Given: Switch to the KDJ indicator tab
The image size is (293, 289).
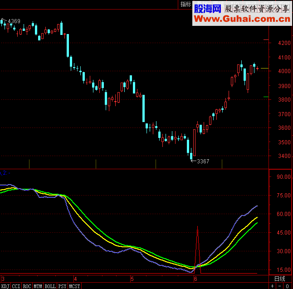Looking at the screenshot, I should point(5,286).
